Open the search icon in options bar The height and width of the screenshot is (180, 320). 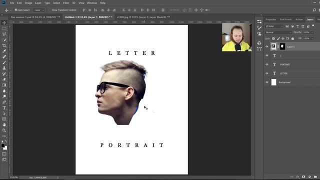pos(314,10)
